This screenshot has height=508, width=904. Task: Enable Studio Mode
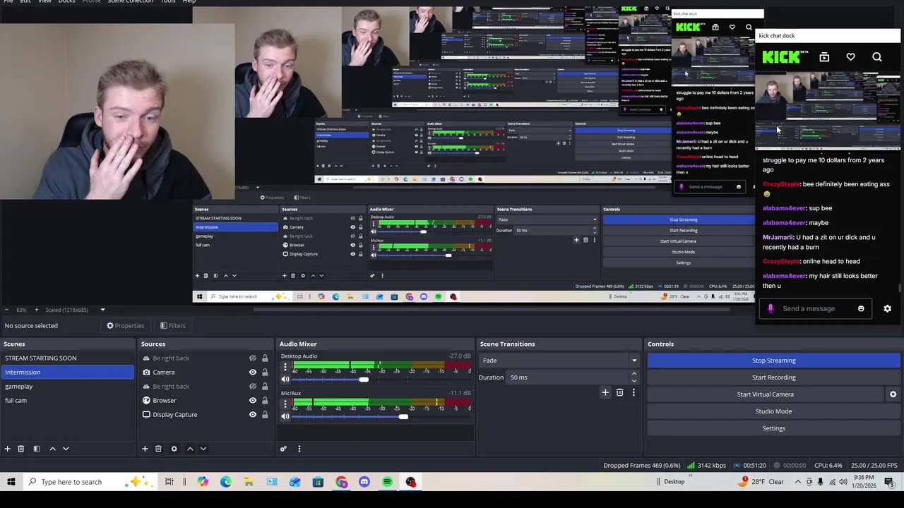(773, 411)
